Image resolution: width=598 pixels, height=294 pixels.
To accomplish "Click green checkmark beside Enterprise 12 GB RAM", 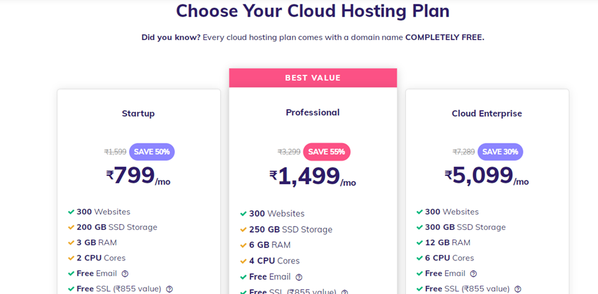I will tap(419, 243).
